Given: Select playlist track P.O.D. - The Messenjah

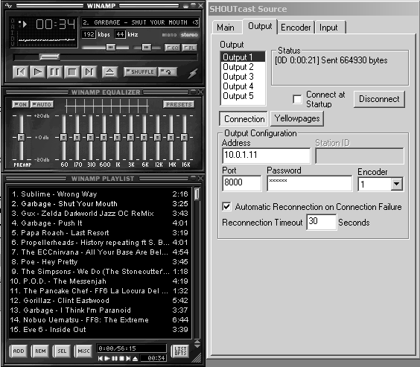Looking at the screenshot, I should tap(100, 281).
